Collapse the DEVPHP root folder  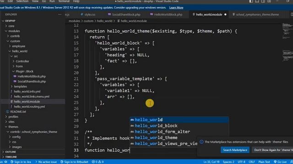33,21
